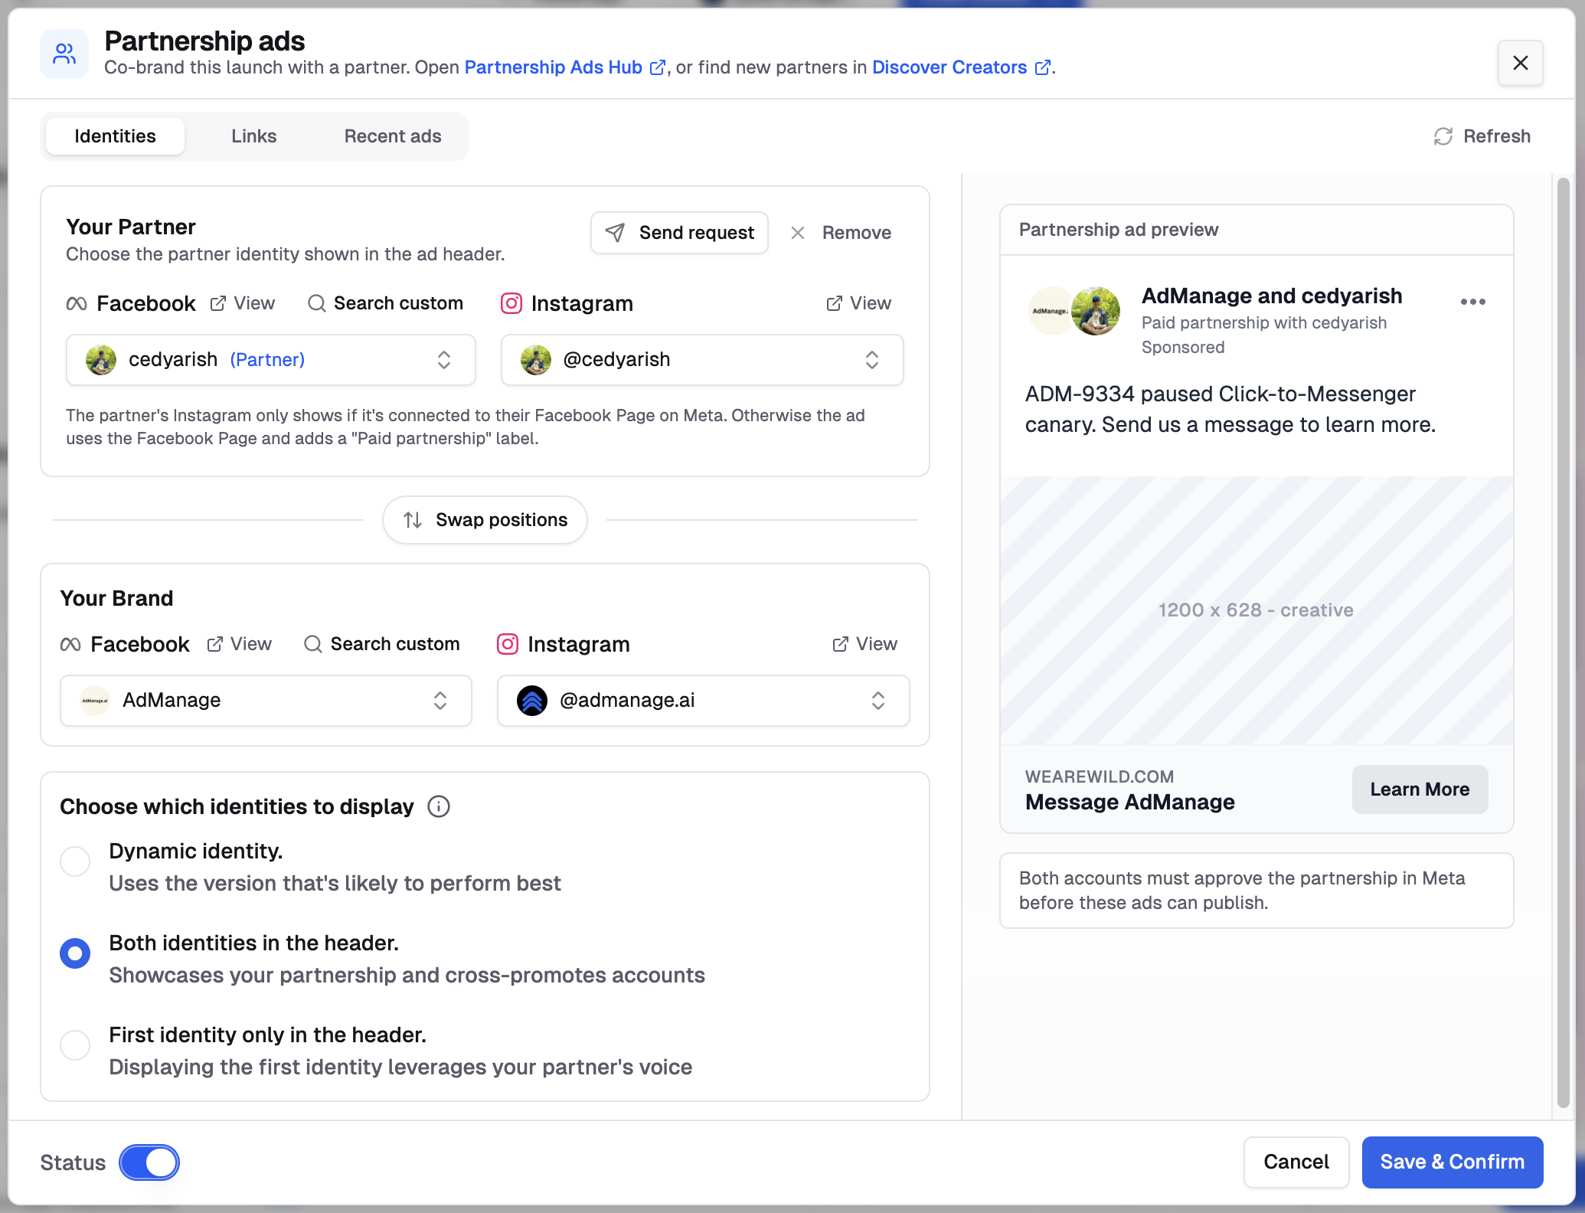Click the info icon beside identities heading
This screenshot has height=1213, width=1585.
(x=439, y=806)
